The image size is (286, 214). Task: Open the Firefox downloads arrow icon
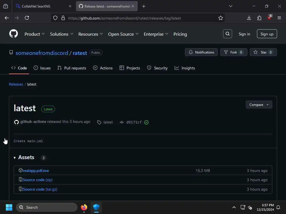click(x=249, y=18)
